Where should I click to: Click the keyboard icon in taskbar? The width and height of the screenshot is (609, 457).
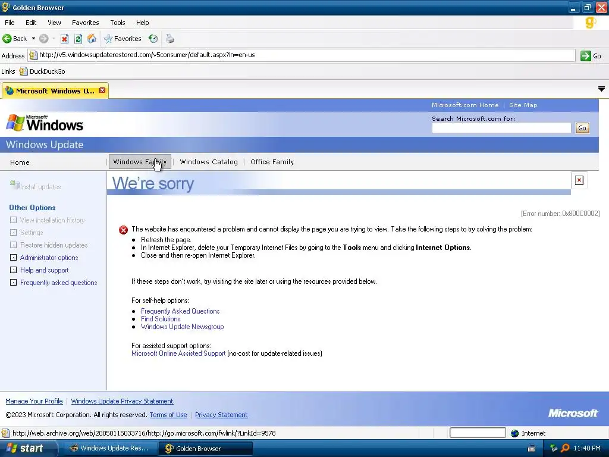[532, 449]
